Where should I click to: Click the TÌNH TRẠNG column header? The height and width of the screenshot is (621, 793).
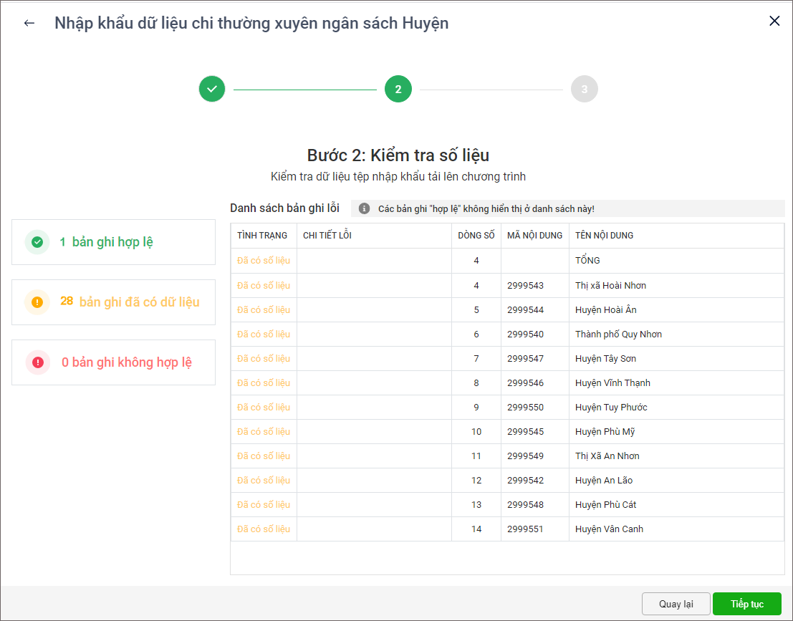click(x=262, y=236)
